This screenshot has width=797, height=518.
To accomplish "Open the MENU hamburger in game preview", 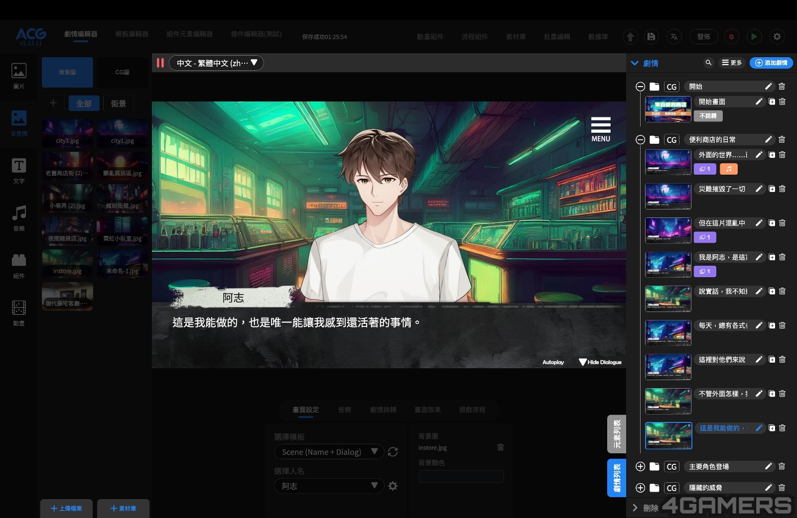I will pyautogui.click(x=601, y=129).
